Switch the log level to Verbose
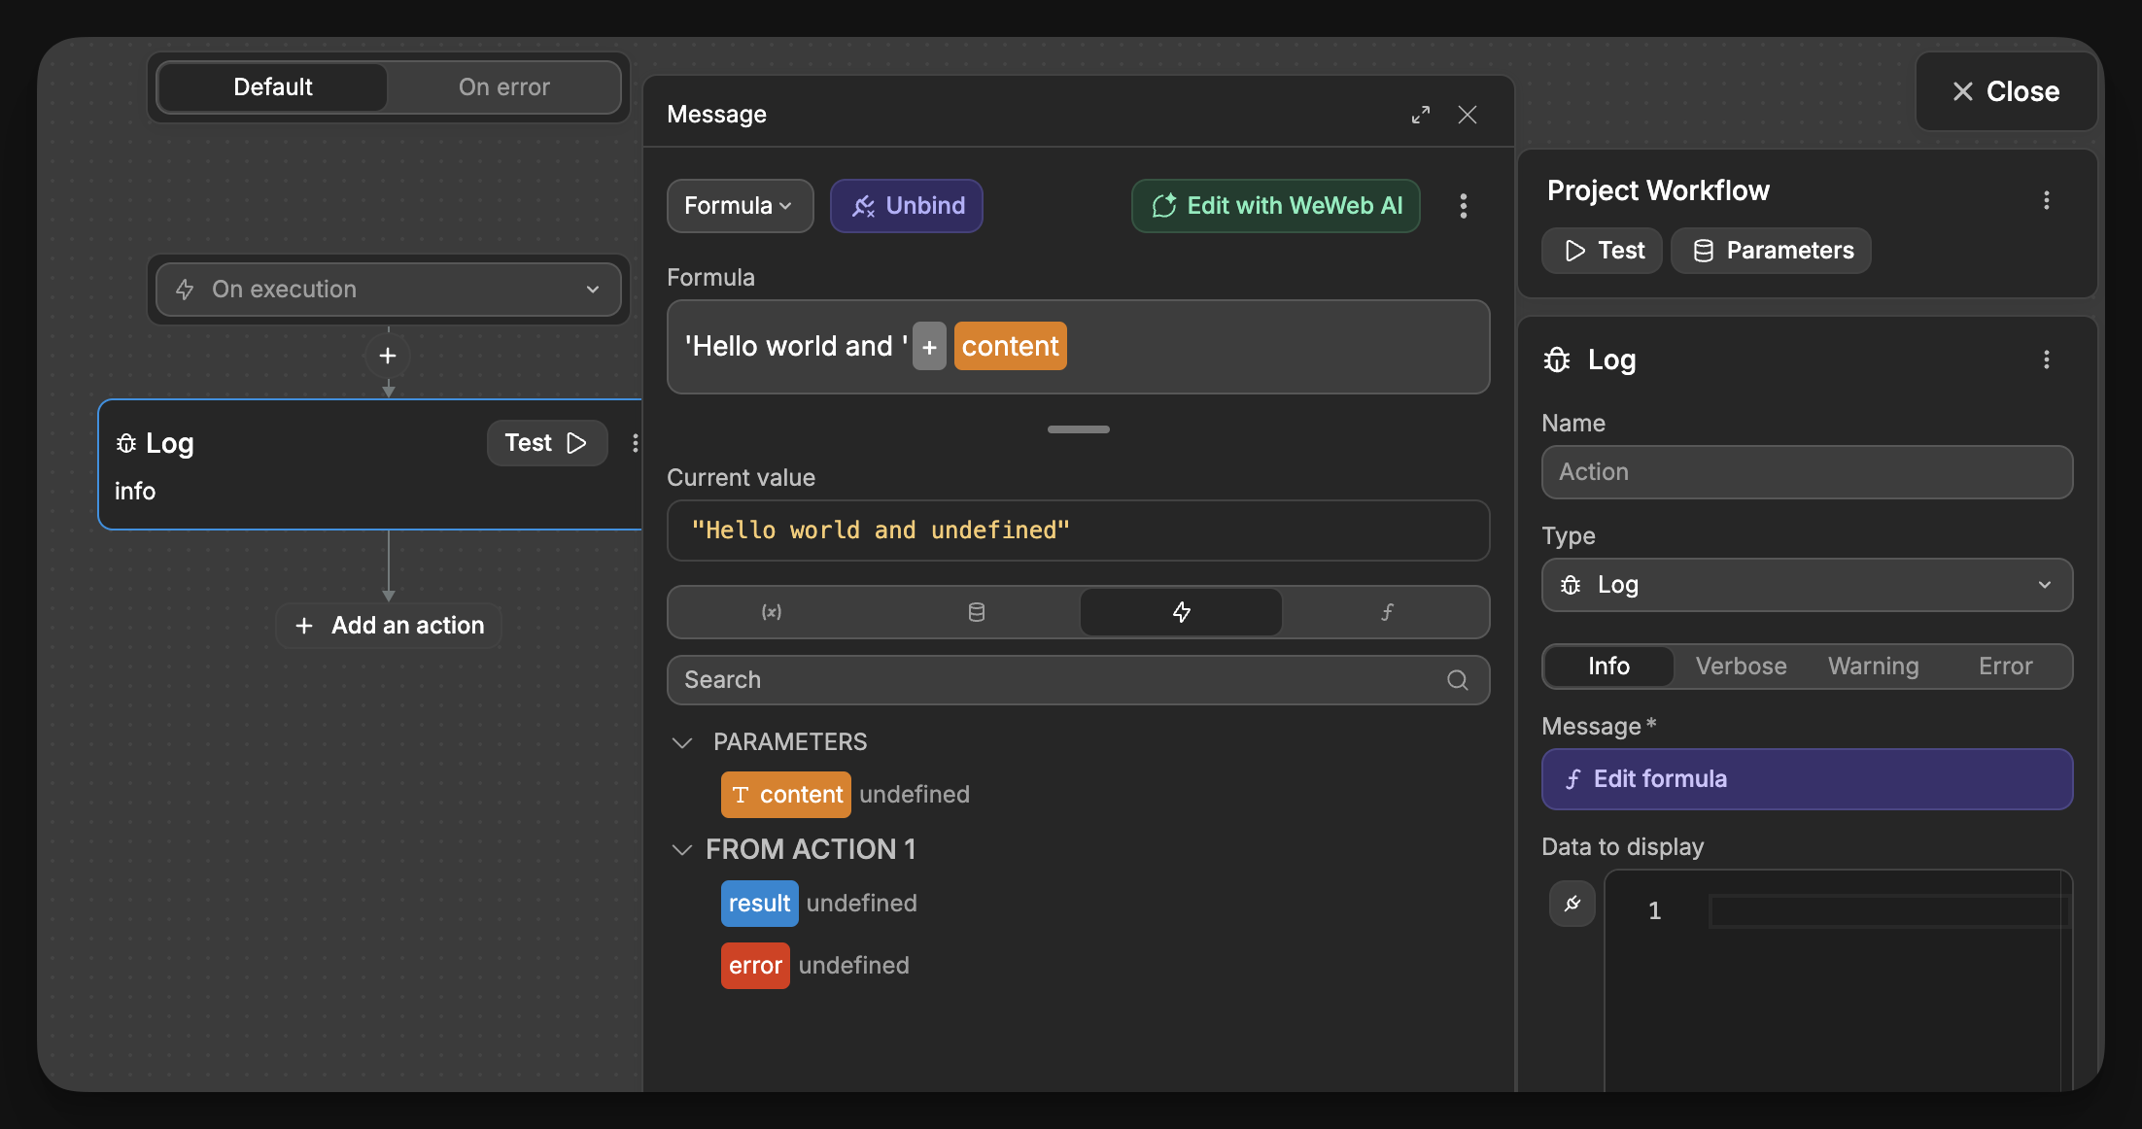Image resolution: width=2142 pixels, height=1129 pixels. coord(1741,666)
